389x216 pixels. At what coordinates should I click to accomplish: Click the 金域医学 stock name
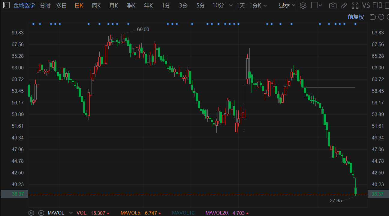(x=24, y=5)
